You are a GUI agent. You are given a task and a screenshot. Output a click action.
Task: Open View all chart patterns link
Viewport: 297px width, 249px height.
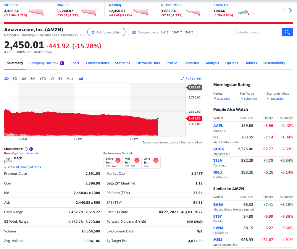pyautogui.click(x=24, y=167)
